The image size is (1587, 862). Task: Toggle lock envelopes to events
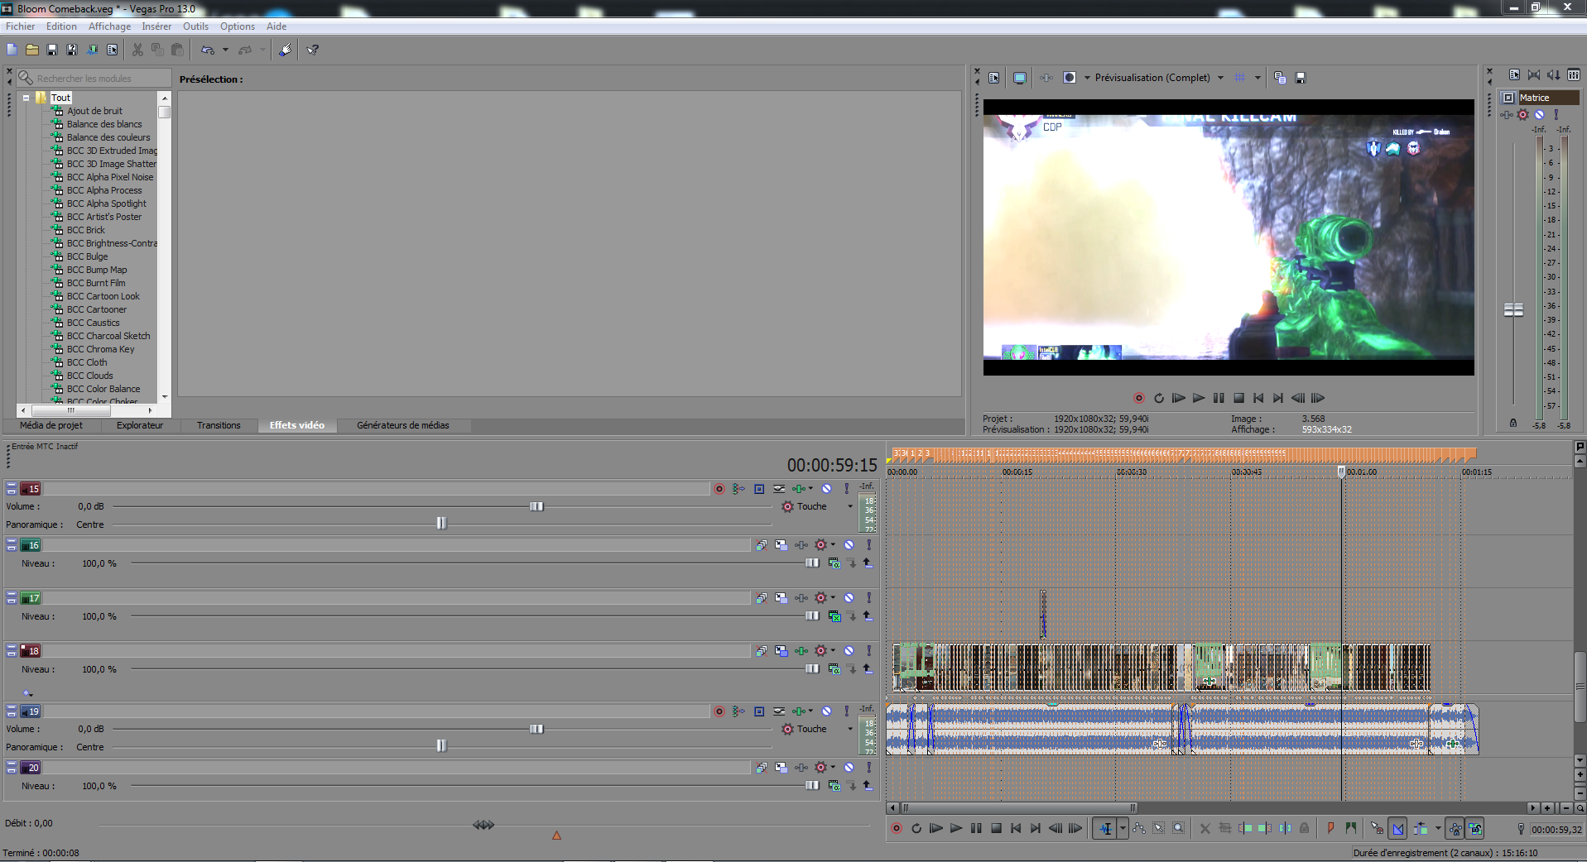(x=1455, y=828)
